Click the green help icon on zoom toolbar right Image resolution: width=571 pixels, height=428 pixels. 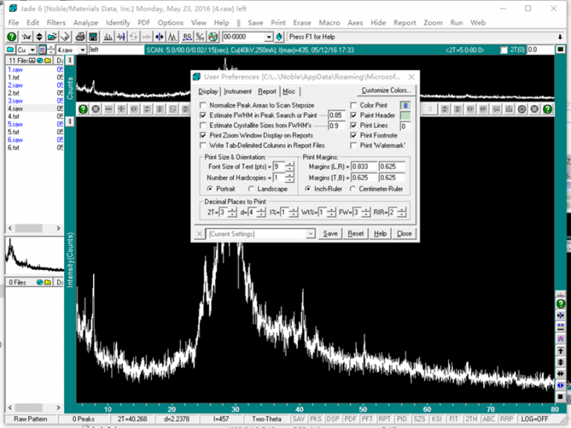pos(547,109)
